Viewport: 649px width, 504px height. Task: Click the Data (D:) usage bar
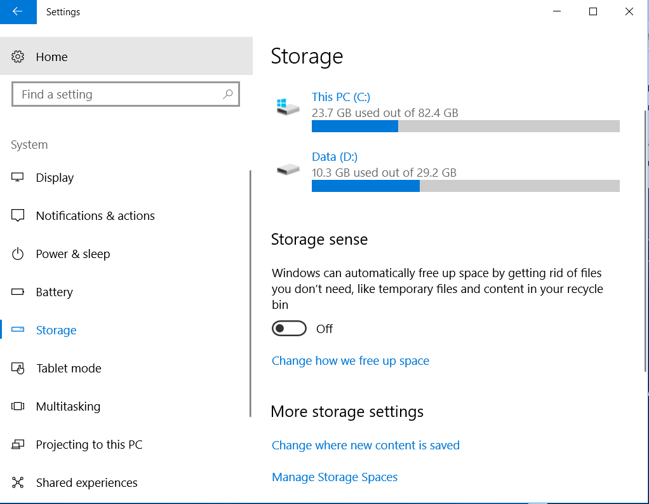[x=465, y=186]
